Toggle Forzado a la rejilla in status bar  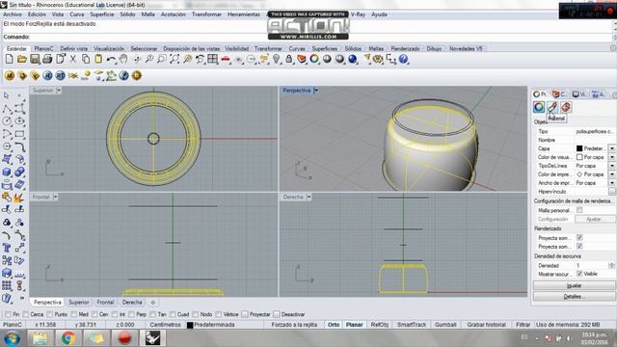pyautogui.click(x=294, y=325)
